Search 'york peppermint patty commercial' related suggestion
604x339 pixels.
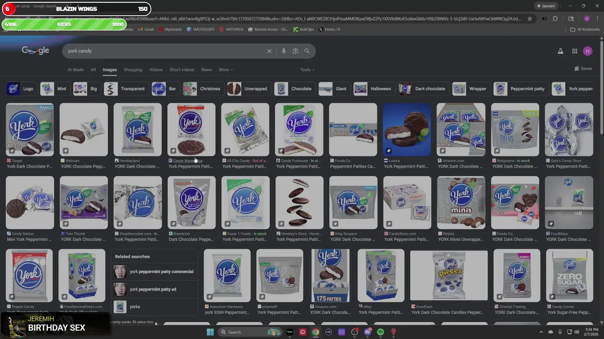154,272
